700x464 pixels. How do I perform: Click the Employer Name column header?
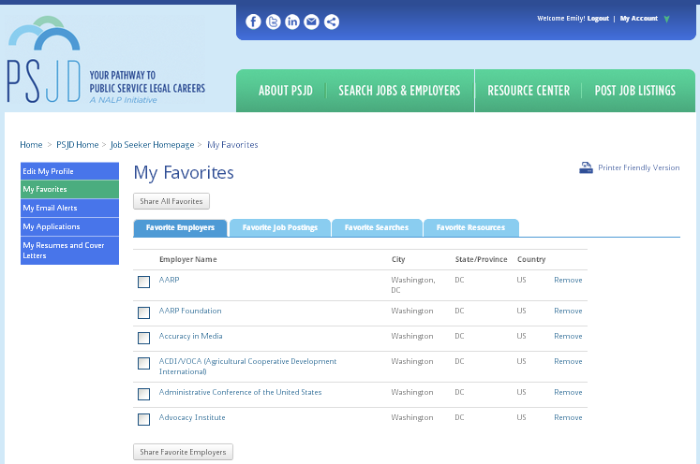(188, 259)
